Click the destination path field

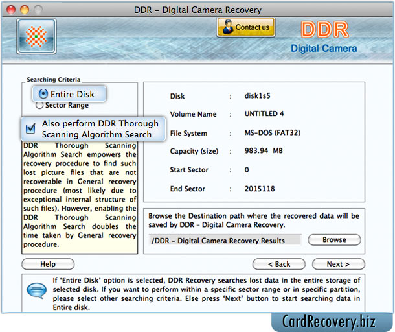coord(225,240)
